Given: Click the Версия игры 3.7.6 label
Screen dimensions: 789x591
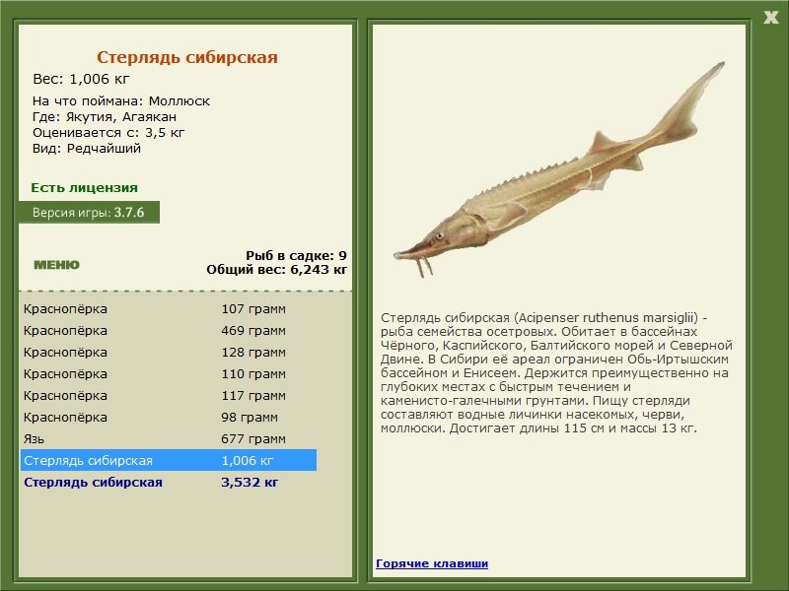Looking at the screenshot, I should point(89,212).
